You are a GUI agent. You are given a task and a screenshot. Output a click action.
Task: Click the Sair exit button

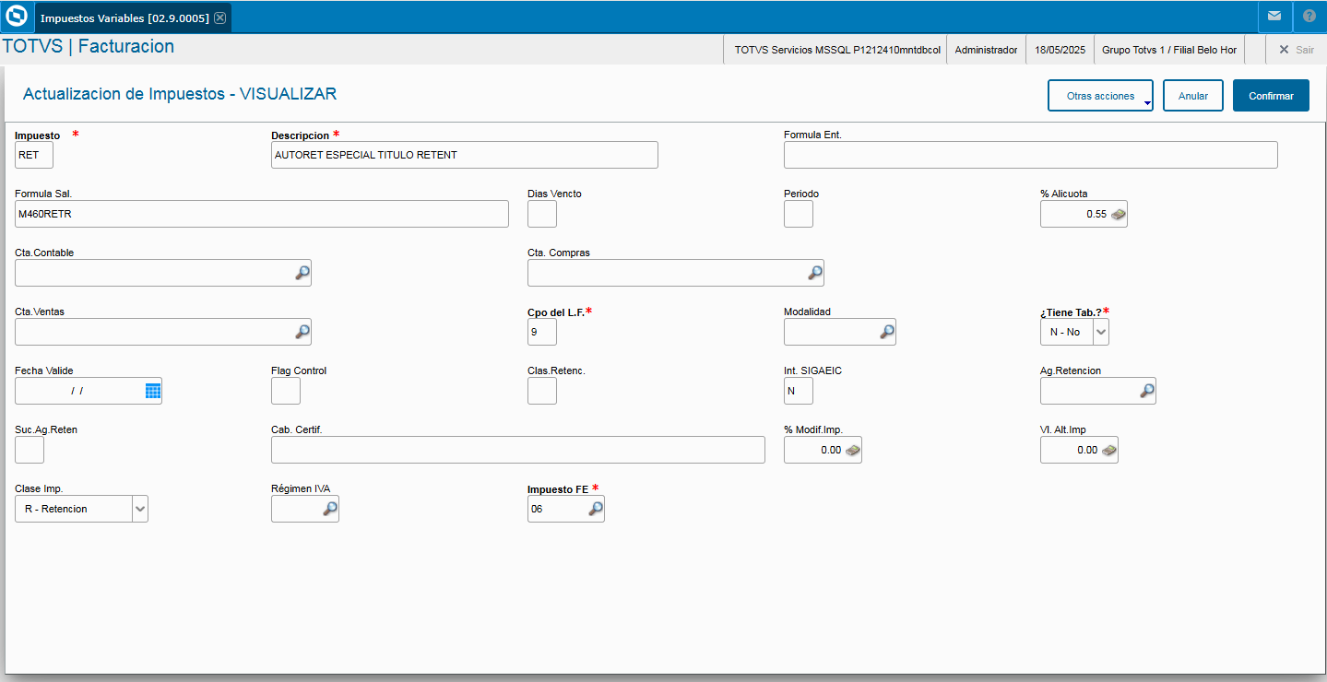point(1296,50)
